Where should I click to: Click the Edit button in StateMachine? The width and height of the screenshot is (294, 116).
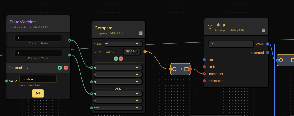(x=38, y=93)
